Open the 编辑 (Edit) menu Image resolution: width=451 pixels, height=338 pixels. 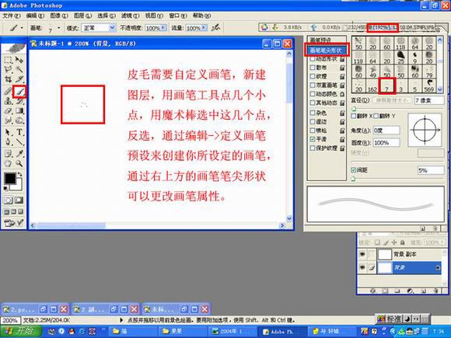tap(35, 16)
